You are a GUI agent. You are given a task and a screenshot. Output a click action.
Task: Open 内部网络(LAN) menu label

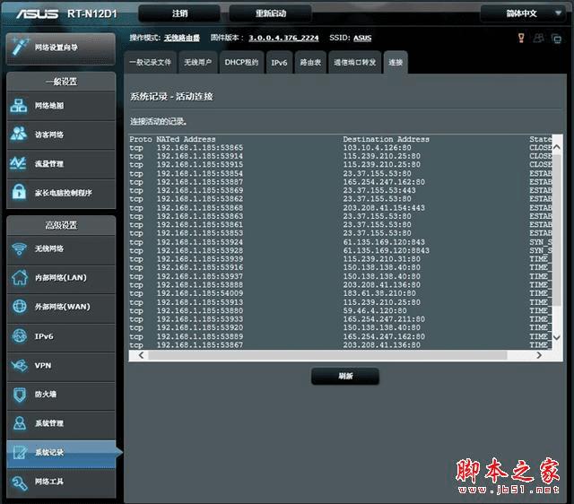pos(61,277)
